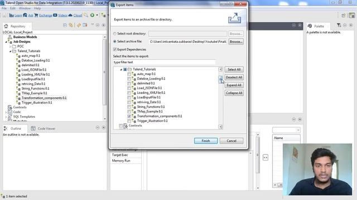Click Select All button
Viewport: 357px width, 200px height.
pyautogui.click(x=234, y=69)
